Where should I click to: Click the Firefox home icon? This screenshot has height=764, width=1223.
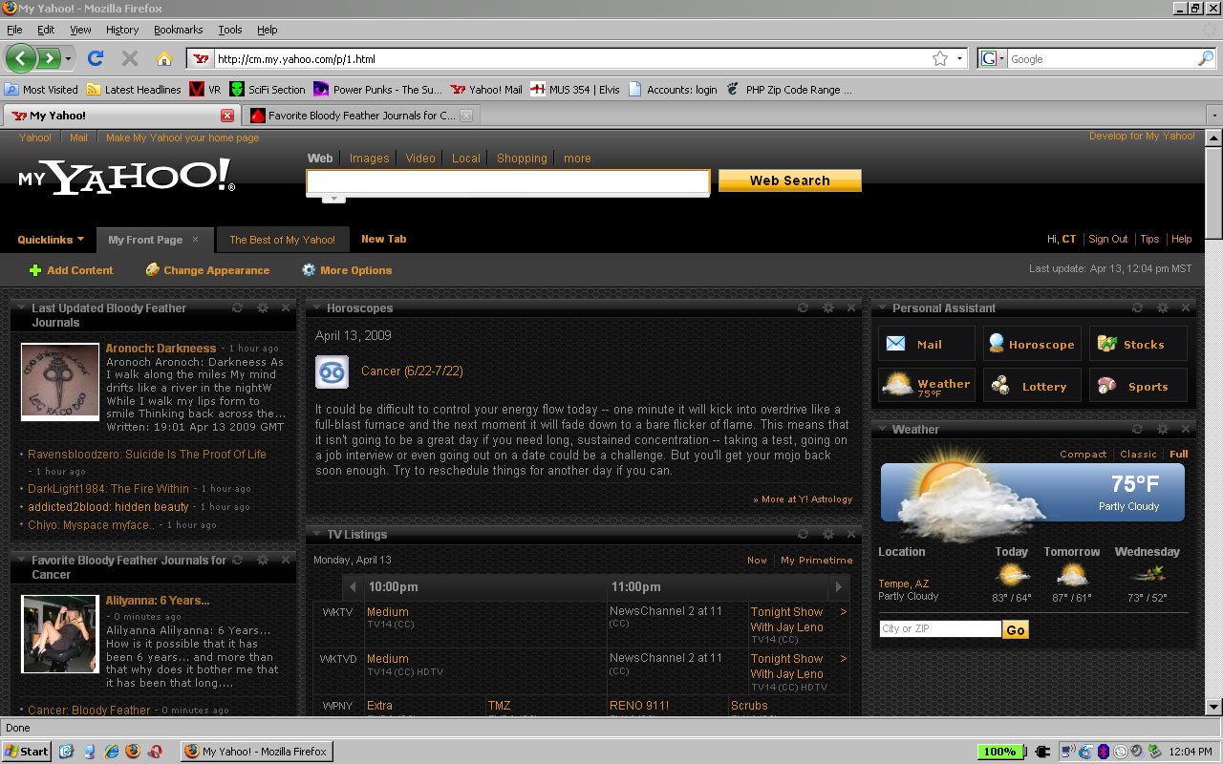(163, 59)
